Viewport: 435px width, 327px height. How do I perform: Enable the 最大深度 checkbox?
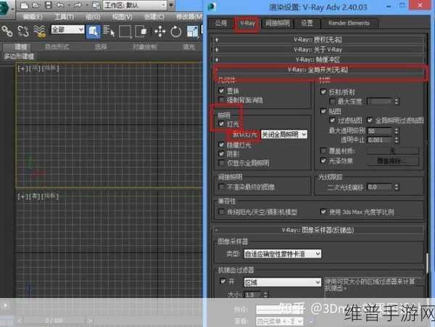coord(332,102)
